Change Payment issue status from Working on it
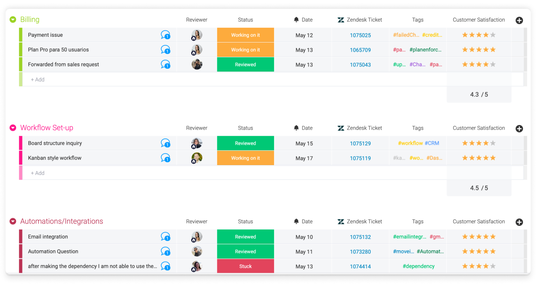Image resolution: width=536 pixels, height=285 pixels. tap(245, 35)
